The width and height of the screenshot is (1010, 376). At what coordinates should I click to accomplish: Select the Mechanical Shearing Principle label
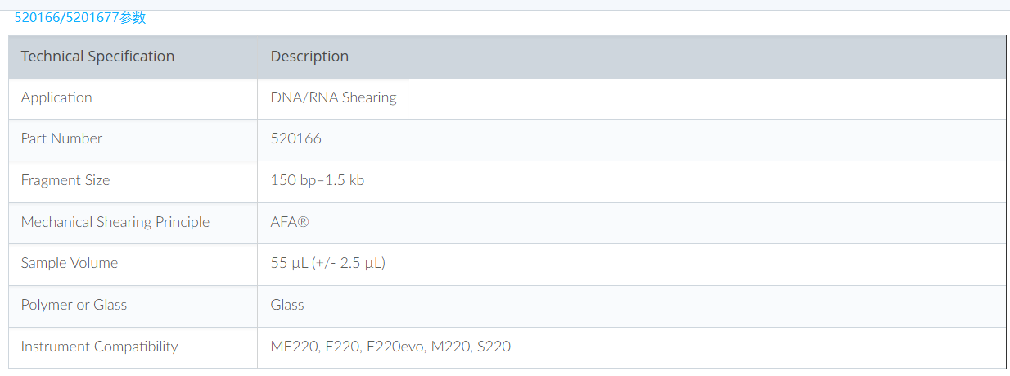[115, 222]
